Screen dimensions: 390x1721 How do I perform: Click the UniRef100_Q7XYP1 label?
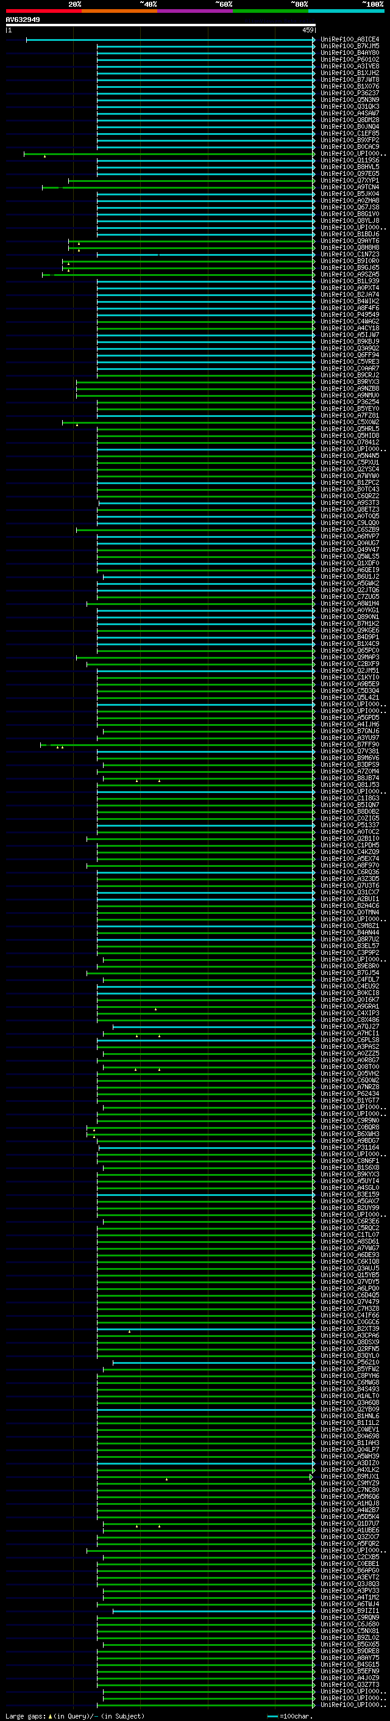(350, 180)
